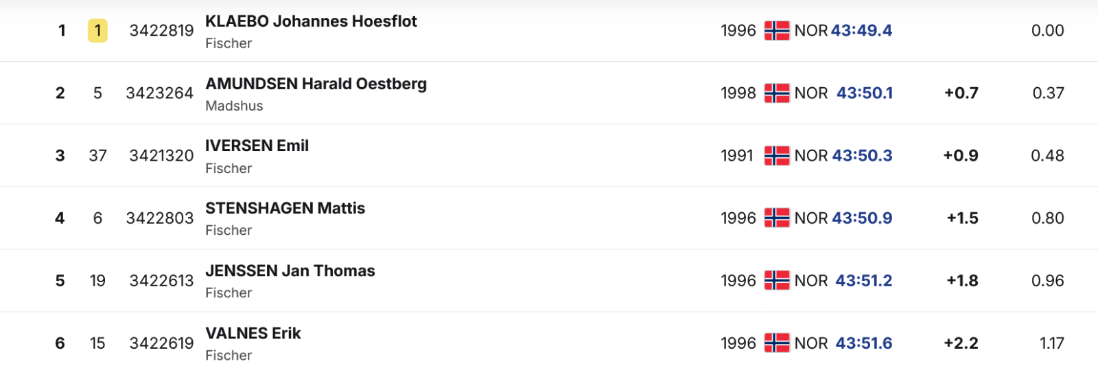Screen dimensions: 1098x368
Task: Click Norwegian flag icon beside Klaebo
Action: click(x=777, y=31)
